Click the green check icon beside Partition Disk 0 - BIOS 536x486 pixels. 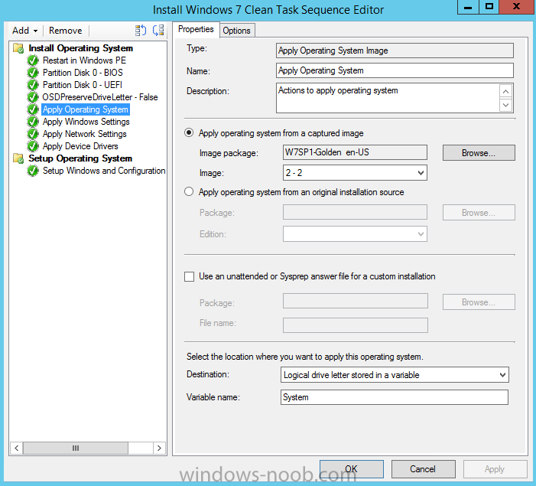tap(33, 73)
